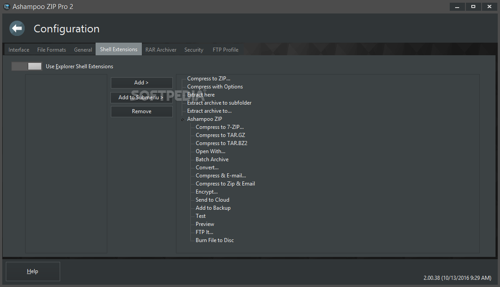Close the Ashampoo ZIP Pro window
The height and width of the screenshot is (287, 500).
pyautogui.click(x=490, y=7)
